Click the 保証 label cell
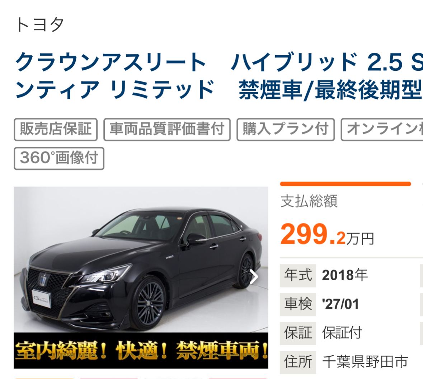 point(298,333)
